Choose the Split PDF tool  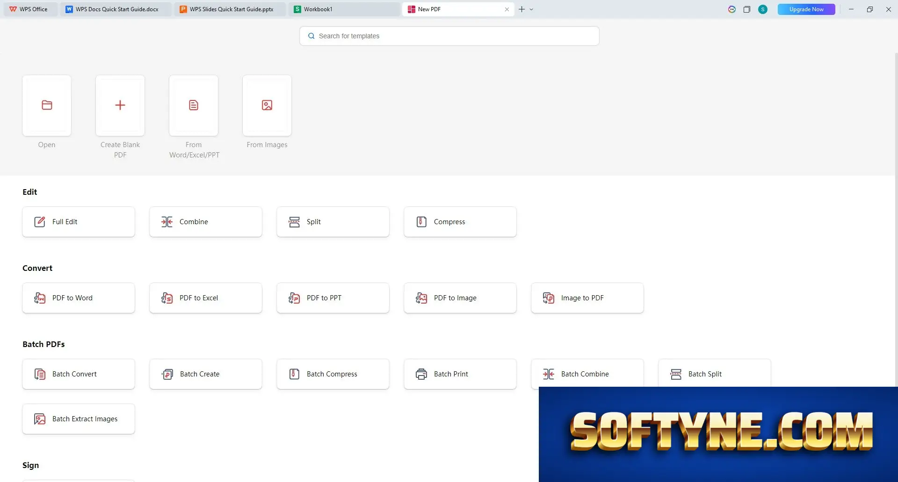pos(333,222)
